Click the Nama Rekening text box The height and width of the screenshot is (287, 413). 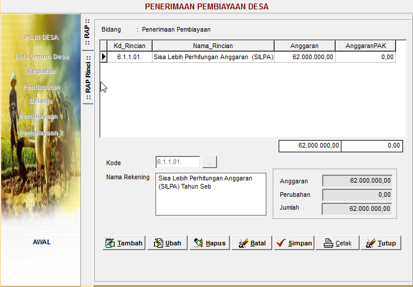[x=211, y=194]
